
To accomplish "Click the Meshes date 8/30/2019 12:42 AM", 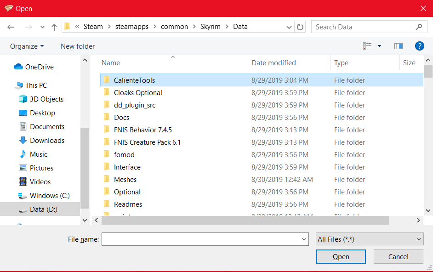I will pos(282,180).
